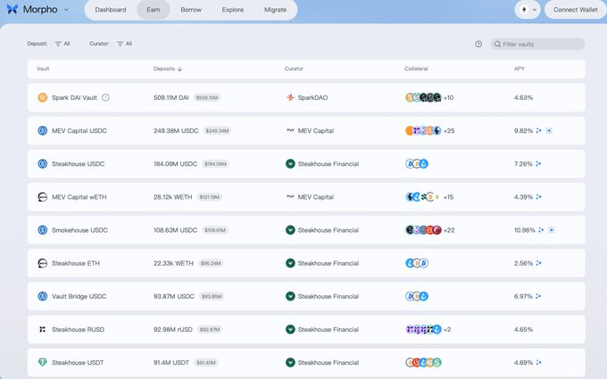Open the MEV Capital wETH vault
Screen dimensions: 607x379
pyautogui.click(x=306, y=197)
